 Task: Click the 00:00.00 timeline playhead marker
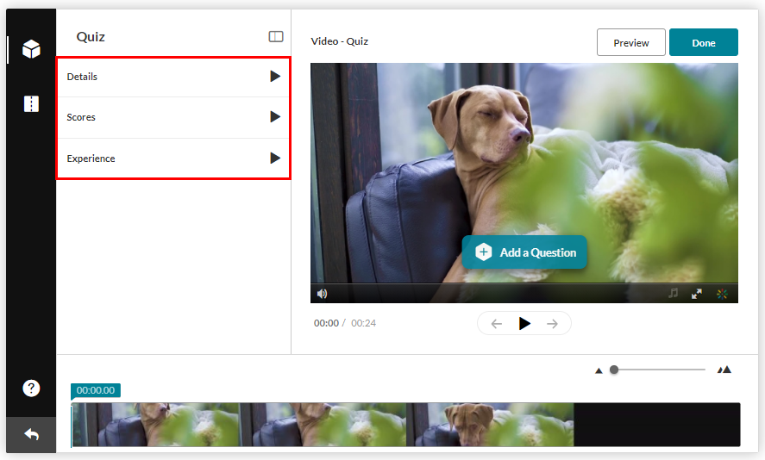coord(95,390)
